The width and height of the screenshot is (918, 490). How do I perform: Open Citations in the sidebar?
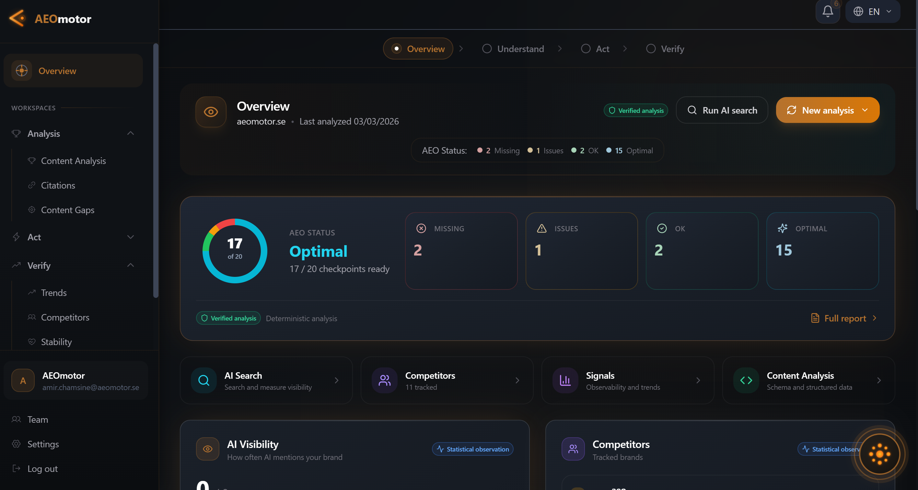58,185
